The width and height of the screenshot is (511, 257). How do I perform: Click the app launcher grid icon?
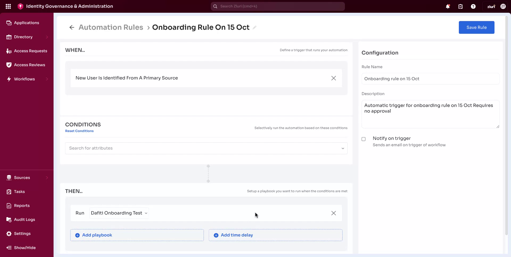tap(8, 6)
